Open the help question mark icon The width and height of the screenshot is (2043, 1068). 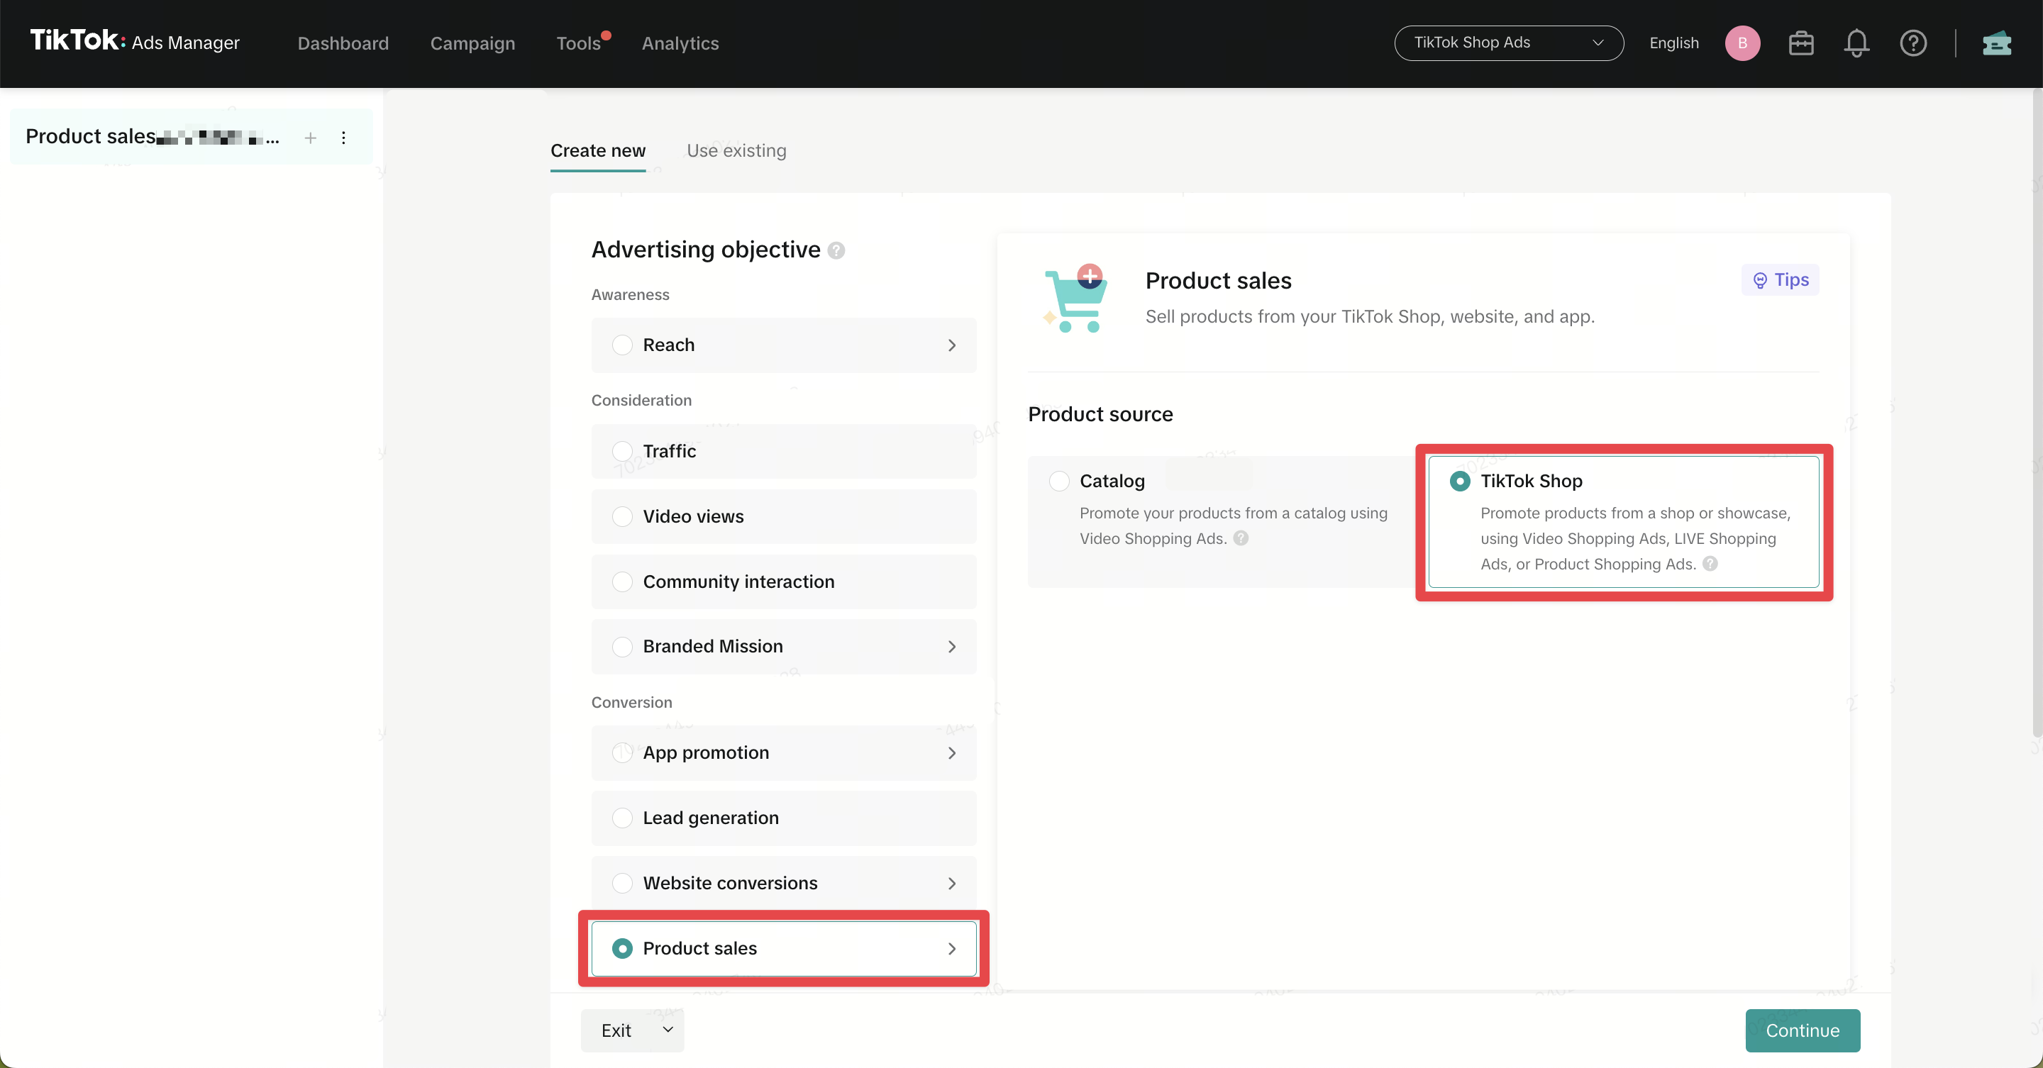pyautogui.click(x=1913, y=43)
